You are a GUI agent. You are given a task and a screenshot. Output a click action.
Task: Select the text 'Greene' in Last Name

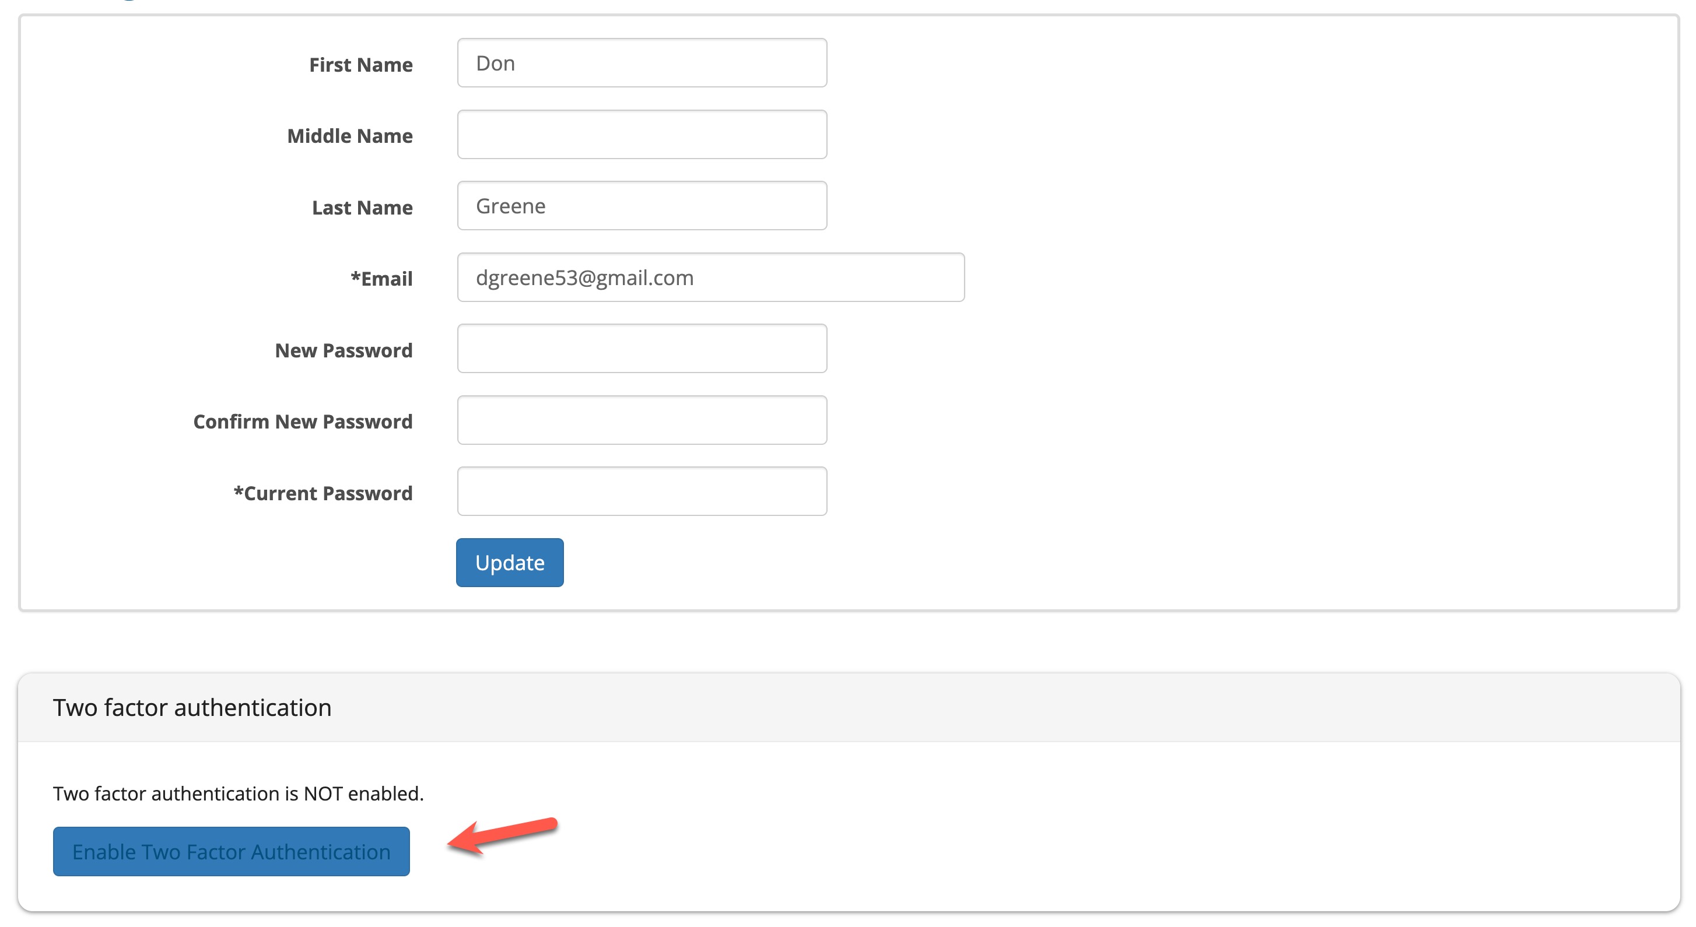coord(510,205)
